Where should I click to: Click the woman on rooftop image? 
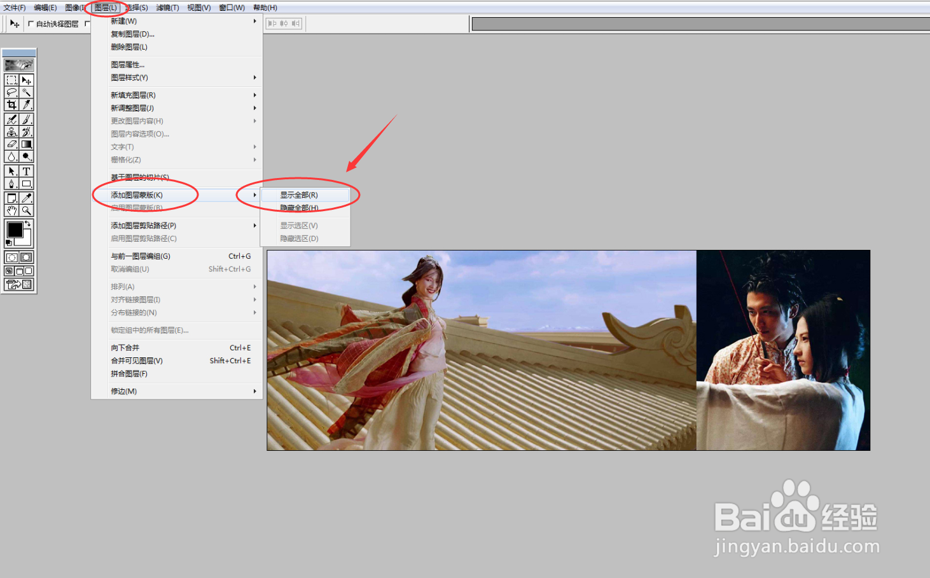pyautogui.click(x=482, y=350)
